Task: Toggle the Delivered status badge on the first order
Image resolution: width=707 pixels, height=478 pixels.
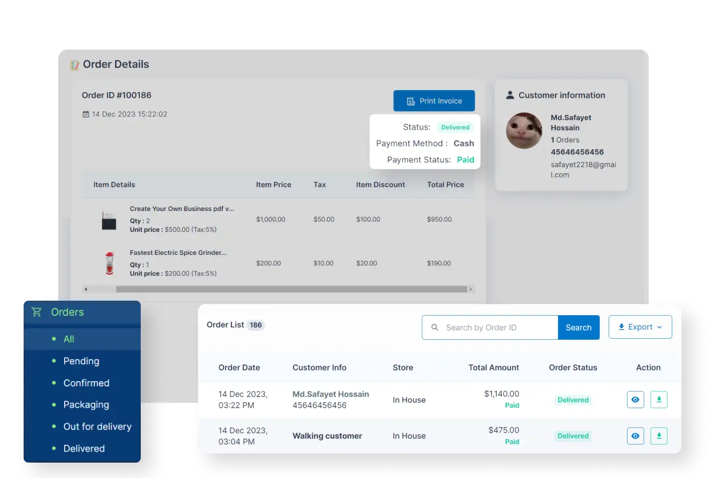Action: click(x=573, y=399)
